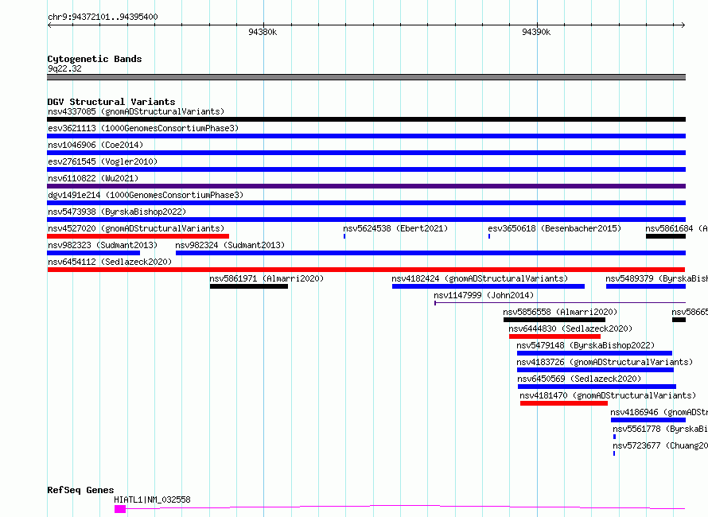Click the esv2761545 (Vogler2010) variant label
This screenshot has width=708, height=517.
tap(103, 161)
